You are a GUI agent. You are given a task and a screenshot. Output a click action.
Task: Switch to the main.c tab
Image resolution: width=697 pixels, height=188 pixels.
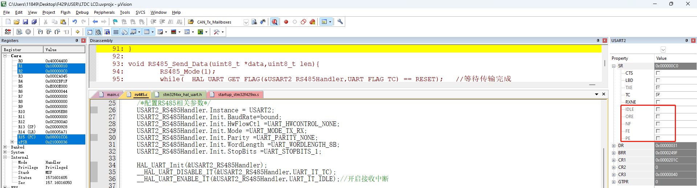click(x=113, y=95)
